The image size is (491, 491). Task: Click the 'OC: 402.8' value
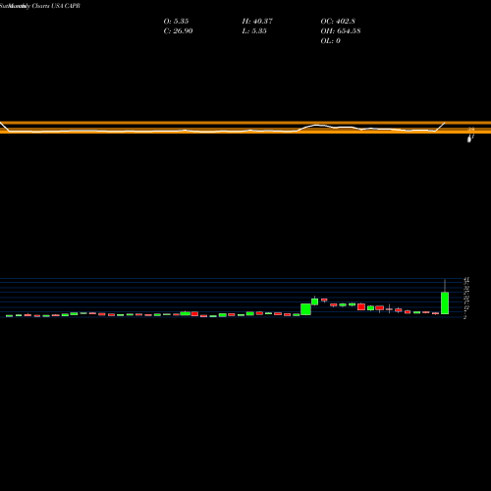[x=338, y=22]
